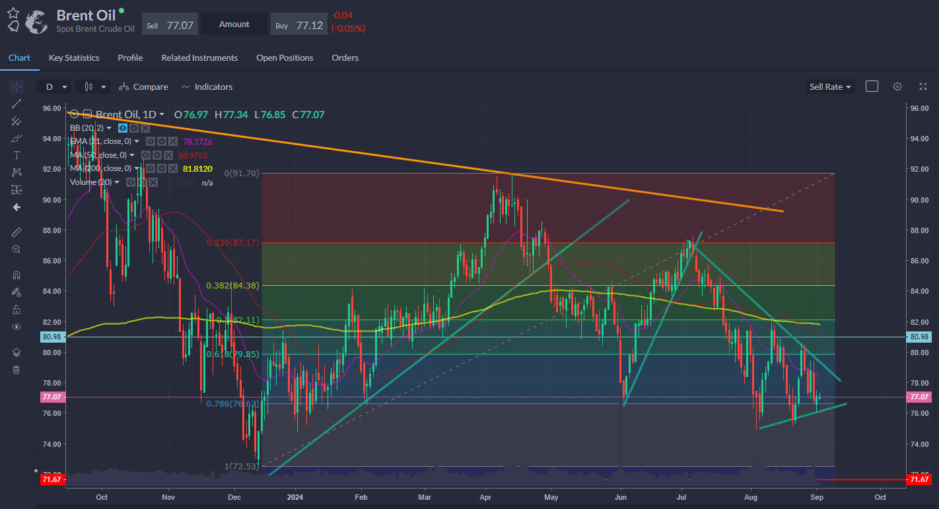
Task: Add Brent Oil to favorites star
Action: pyautogui.click(x=13, y=13)
